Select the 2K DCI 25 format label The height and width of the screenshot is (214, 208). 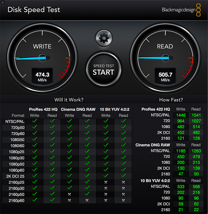pyautogui.click(x=15, y=176)
